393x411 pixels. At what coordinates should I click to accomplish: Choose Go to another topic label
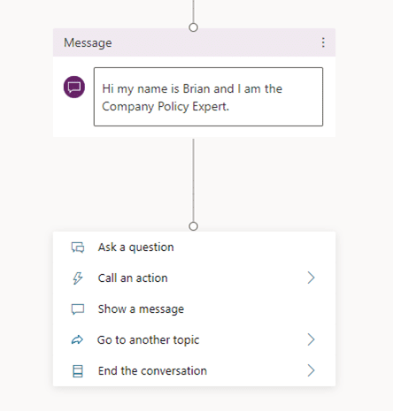[x=148, y=340]
